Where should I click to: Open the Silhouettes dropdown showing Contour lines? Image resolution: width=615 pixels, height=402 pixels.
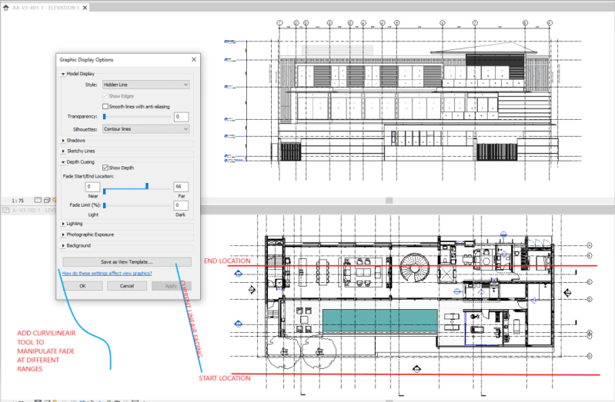coord(146,129)
